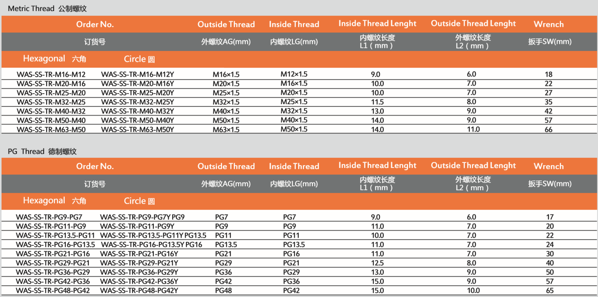598x297 pixels.
Task: Click "Inside Thread Lenght" header in Metric table
Action: tap(377, 23)
